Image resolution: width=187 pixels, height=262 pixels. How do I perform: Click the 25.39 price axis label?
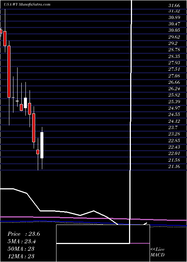174,102
